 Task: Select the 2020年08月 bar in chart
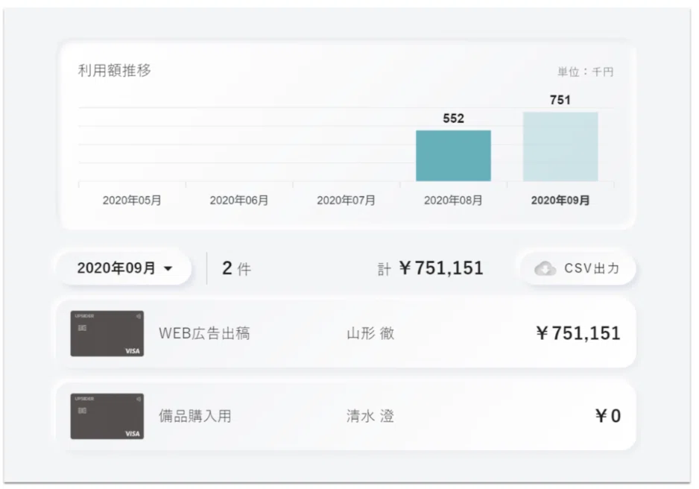(x=453, y=156)
